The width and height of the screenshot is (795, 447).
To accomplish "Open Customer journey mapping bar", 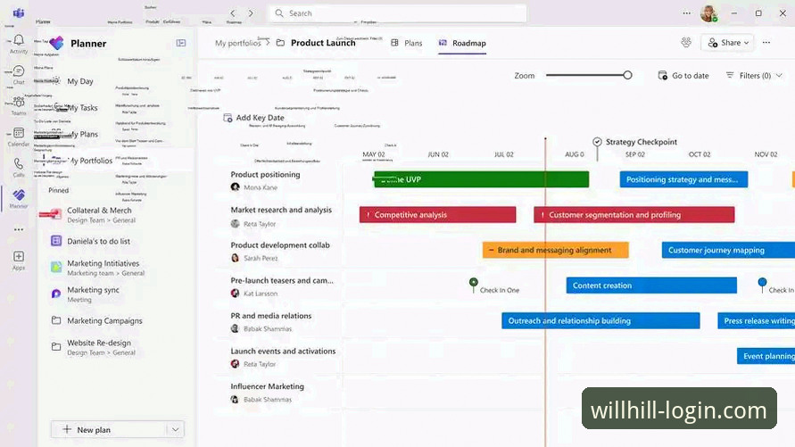I will click(x=728, y=250).
